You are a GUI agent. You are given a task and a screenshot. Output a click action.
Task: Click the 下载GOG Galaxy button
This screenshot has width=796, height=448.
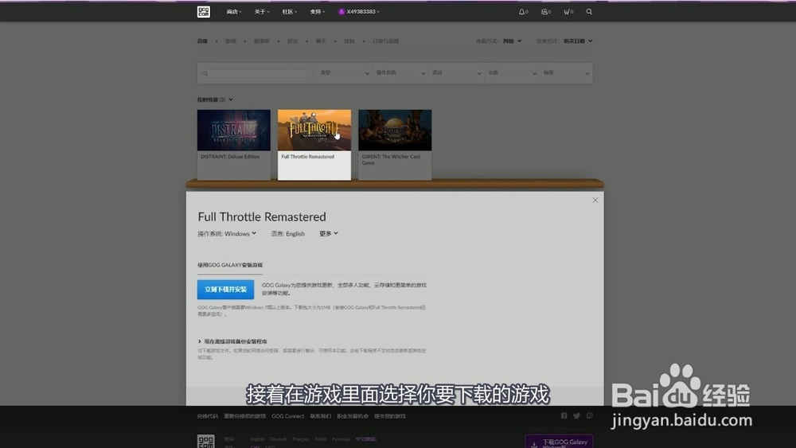559,442
